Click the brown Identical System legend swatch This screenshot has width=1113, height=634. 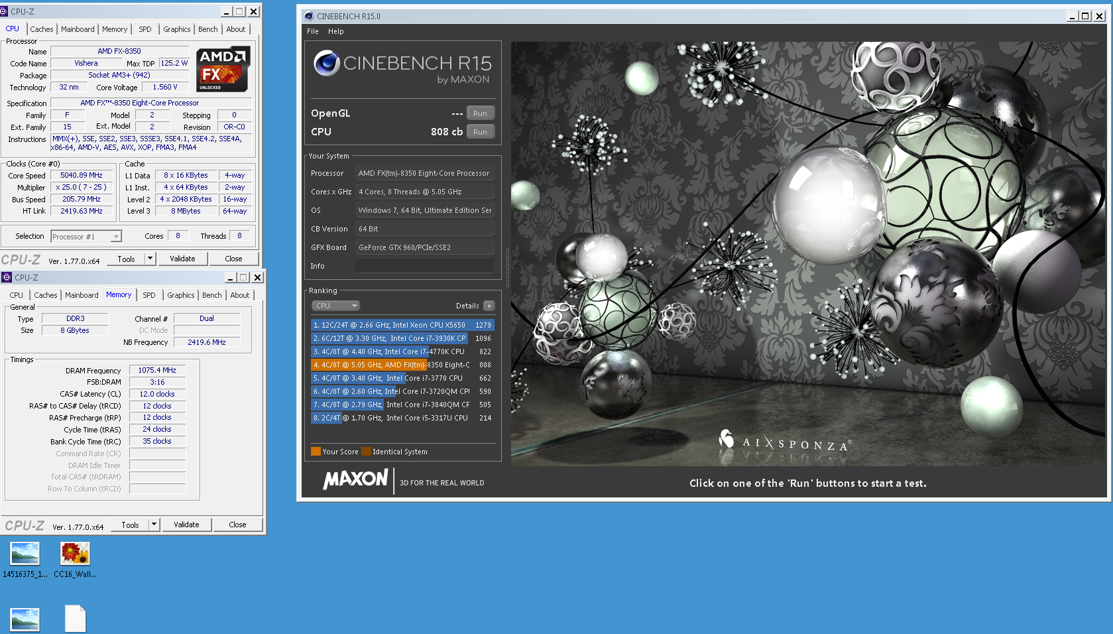coord(366,452)
